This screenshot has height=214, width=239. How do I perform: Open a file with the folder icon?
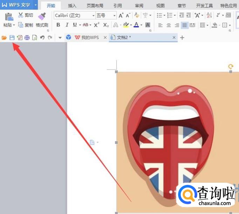tap(4, 38)
